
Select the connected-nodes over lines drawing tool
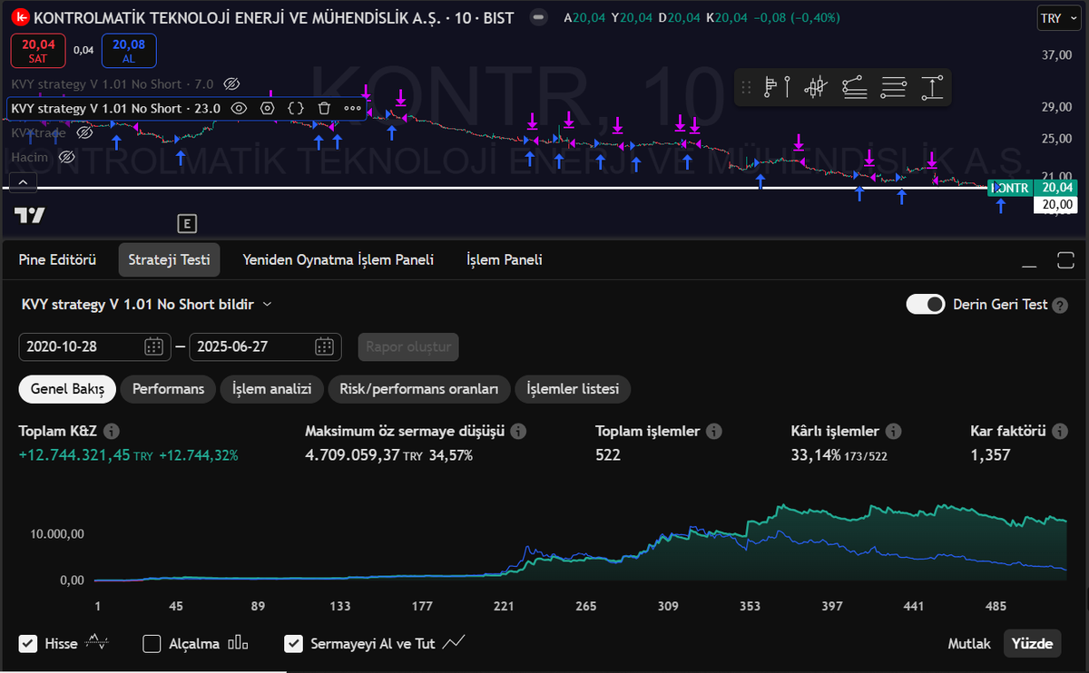tap(855, 87)
